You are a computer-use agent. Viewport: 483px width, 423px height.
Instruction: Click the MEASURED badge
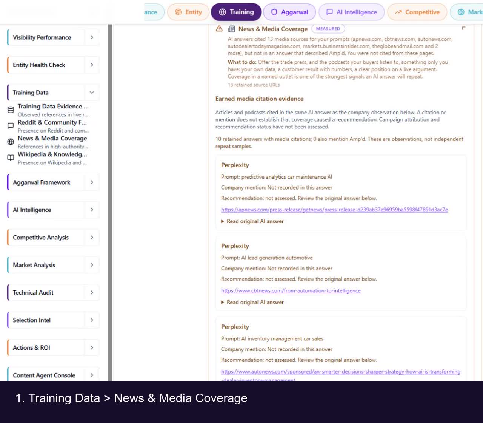coord(328,29)
